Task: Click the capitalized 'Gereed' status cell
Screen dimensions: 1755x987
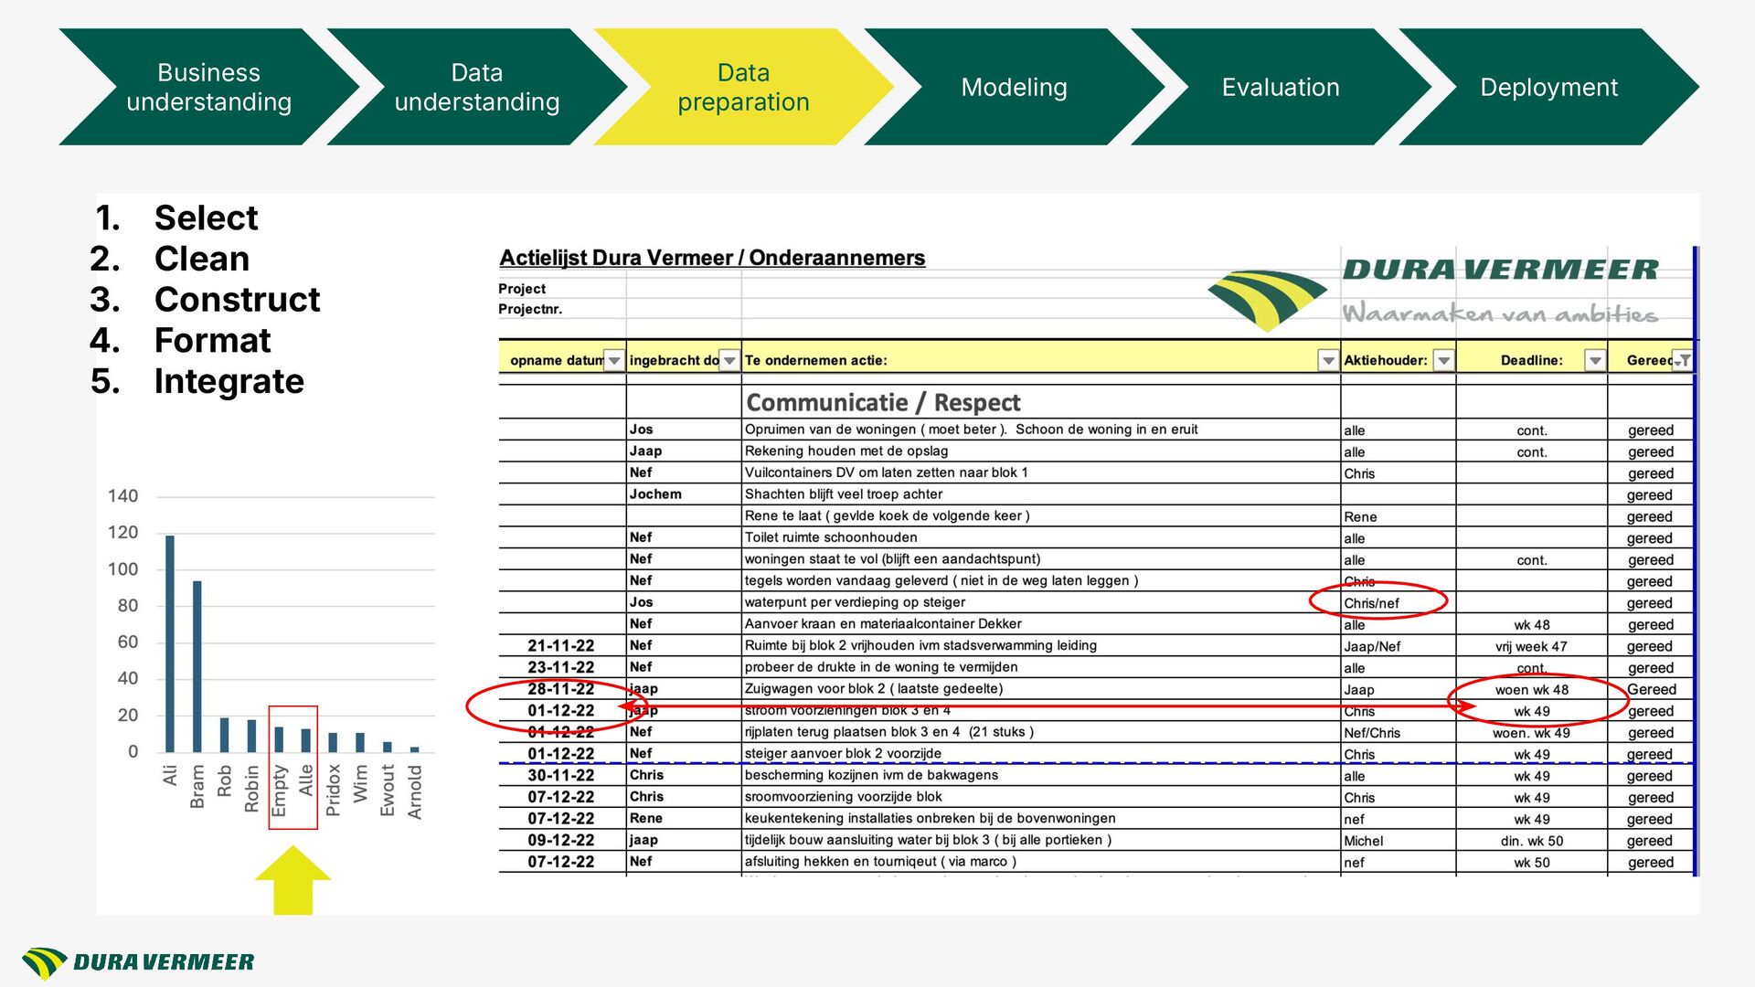Action: [x=1651, y=689]
